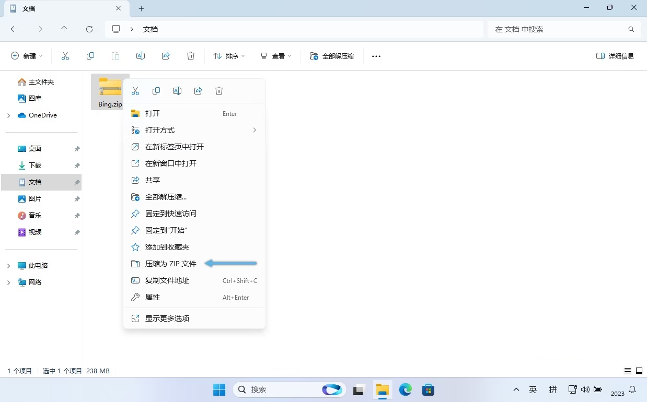This screenshot has height=402, width=647.
Task: Open 下载 folder in the sidebar
Action: tap(35, 165)
